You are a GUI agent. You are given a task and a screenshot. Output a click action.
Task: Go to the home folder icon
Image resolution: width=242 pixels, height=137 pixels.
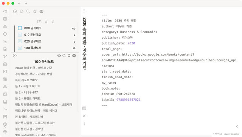point(22,11)
